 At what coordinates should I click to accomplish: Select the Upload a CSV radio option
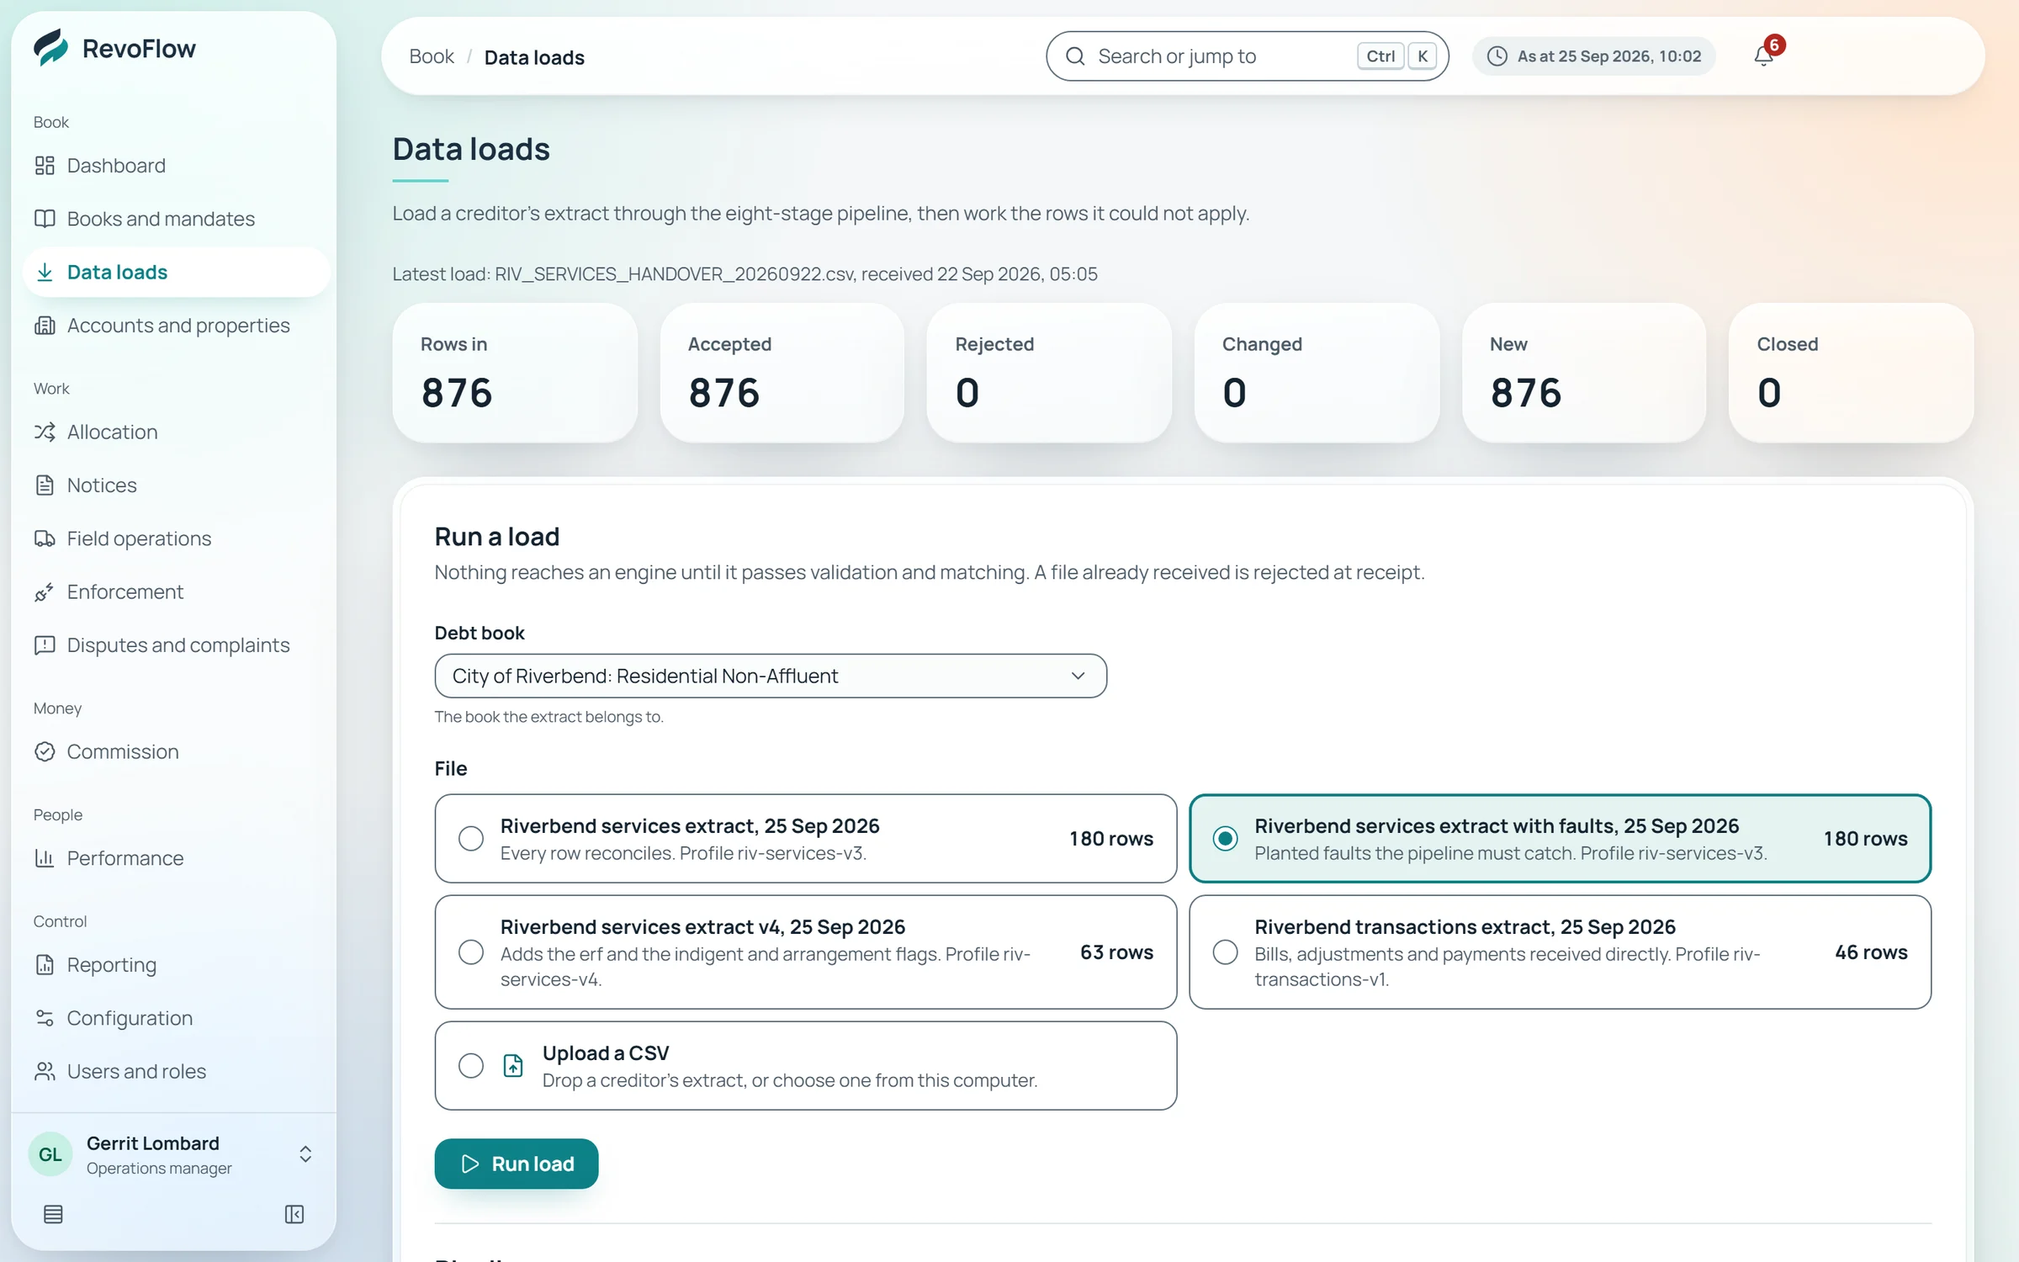click(471, 1066)
